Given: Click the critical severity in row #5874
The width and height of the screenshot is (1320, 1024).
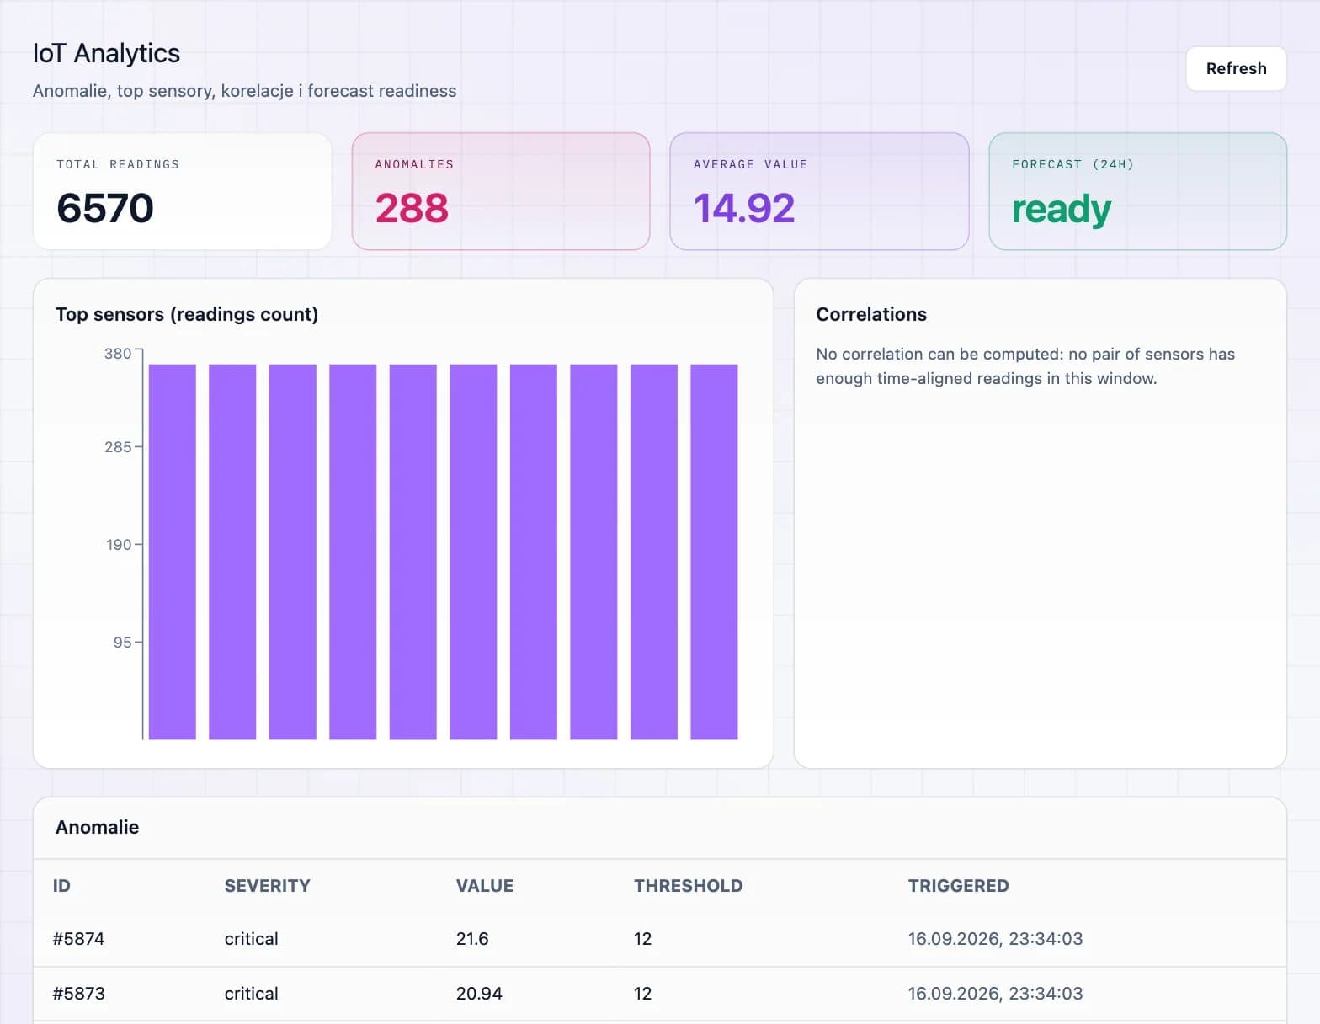Looking at the screenshot, I should (x=251, y=939).
